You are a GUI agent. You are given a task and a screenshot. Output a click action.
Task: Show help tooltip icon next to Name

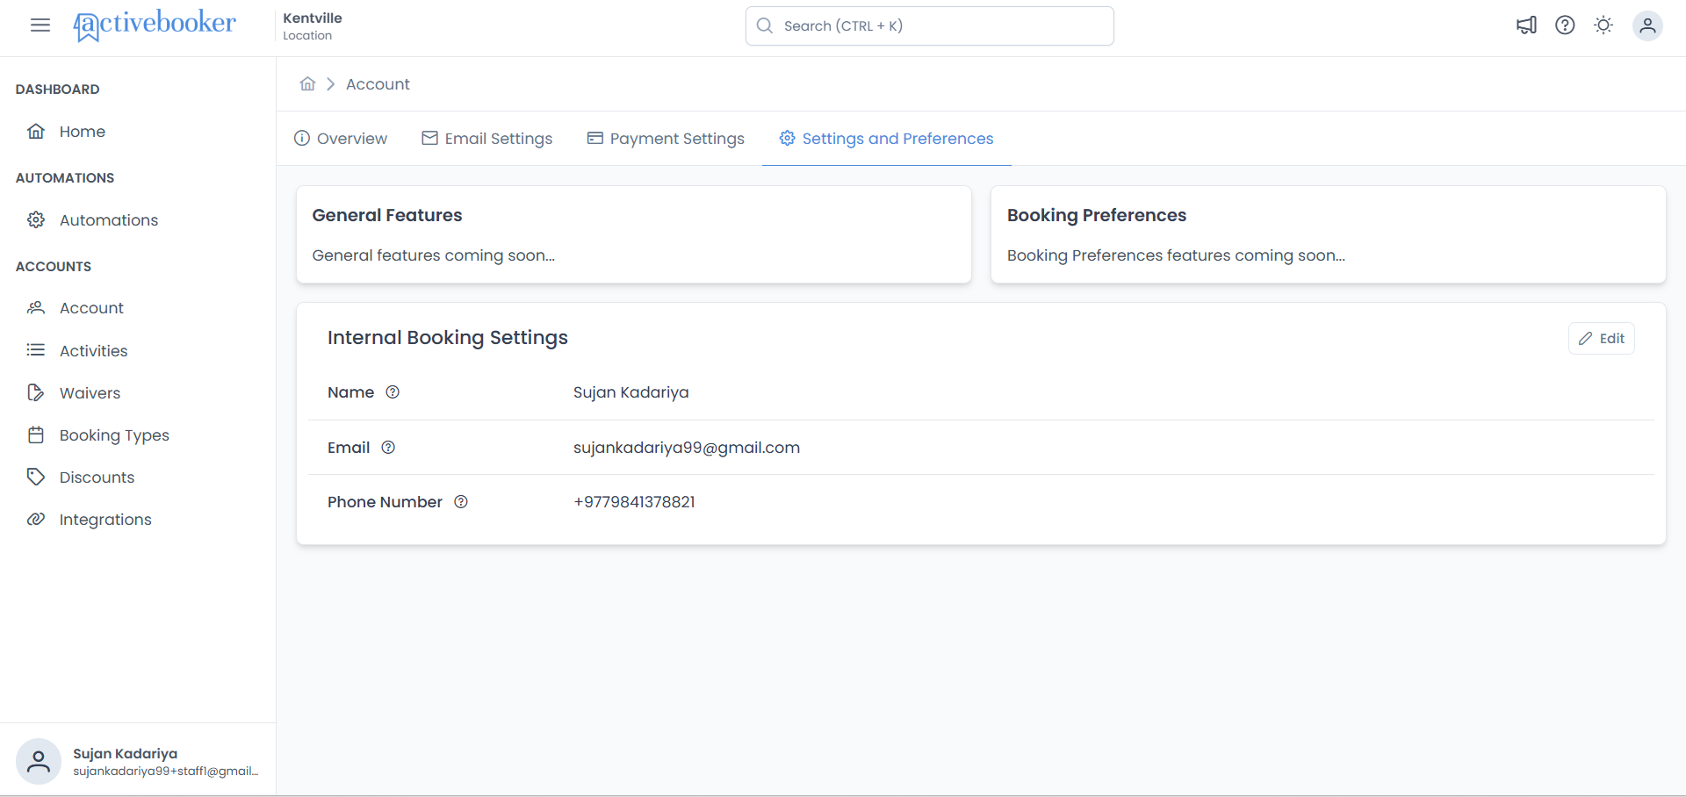coord(393,392)
